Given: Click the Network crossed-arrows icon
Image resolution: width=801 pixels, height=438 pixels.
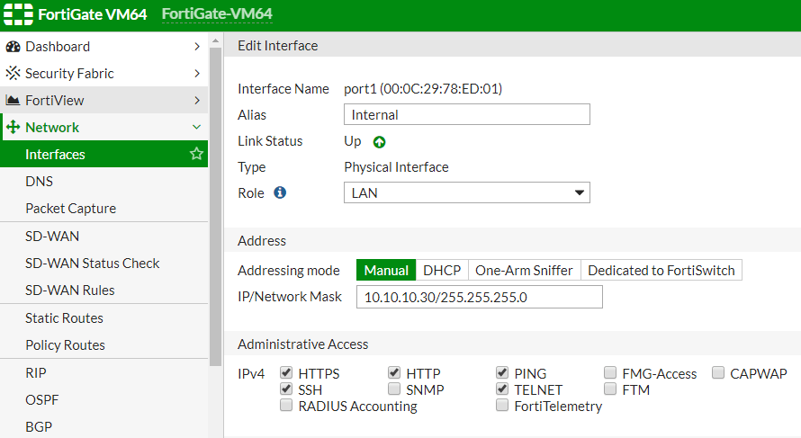Looking at the screenshot, I should click(x=13, y=127).
